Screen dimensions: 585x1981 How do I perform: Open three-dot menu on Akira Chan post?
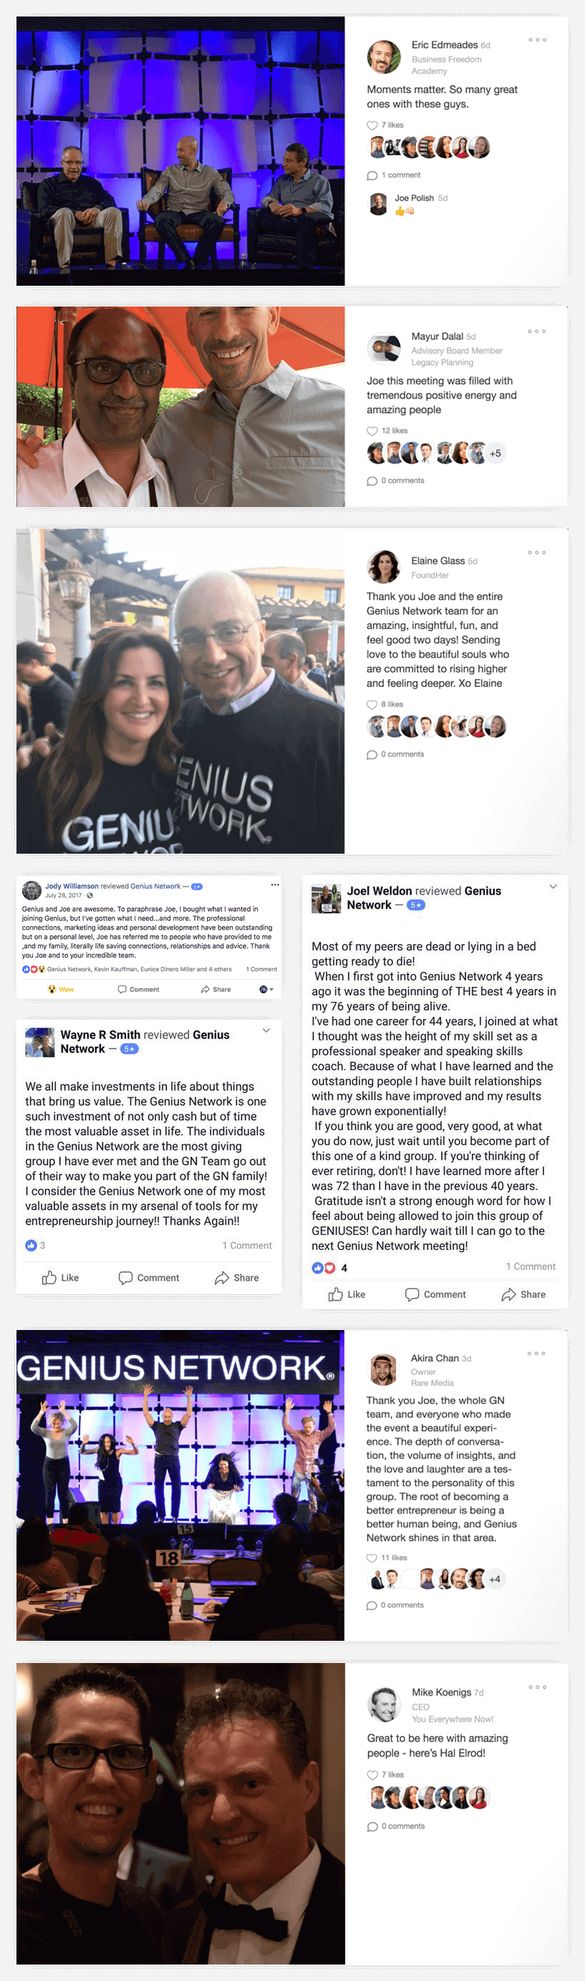pos(536,1354)
